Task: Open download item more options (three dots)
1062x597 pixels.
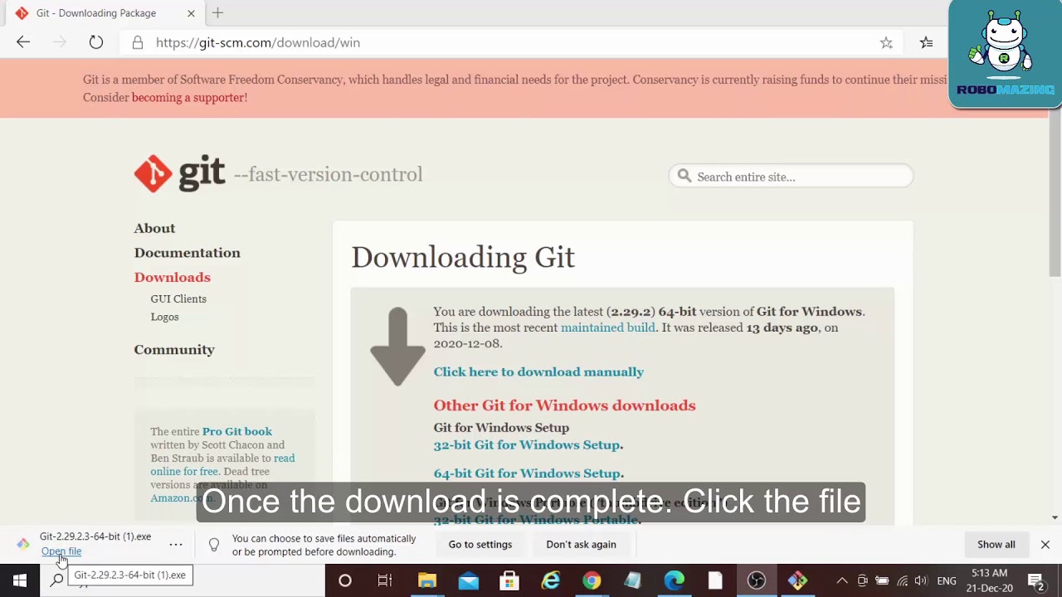Action: [176, 545]
